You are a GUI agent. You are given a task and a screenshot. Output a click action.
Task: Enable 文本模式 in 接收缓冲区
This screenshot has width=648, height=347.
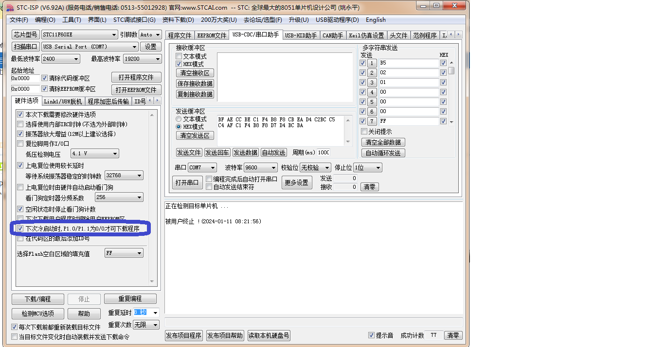click(179, 56)
